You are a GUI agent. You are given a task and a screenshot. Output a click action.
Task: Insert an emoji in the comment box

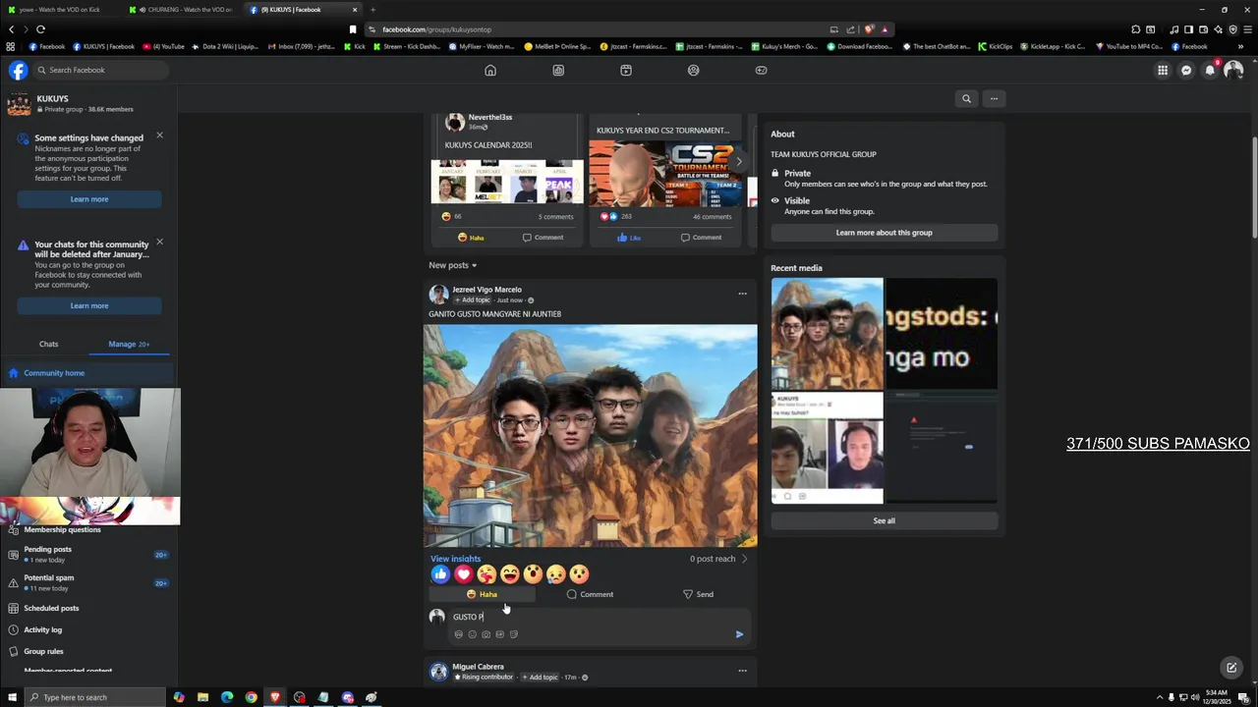[472, 634]
